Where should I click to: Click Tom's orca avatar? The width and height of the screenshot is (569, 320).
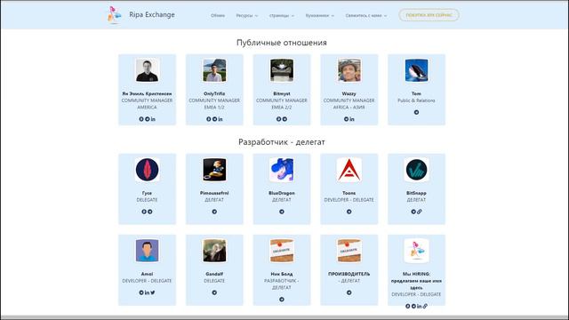[x=417, y=70]
